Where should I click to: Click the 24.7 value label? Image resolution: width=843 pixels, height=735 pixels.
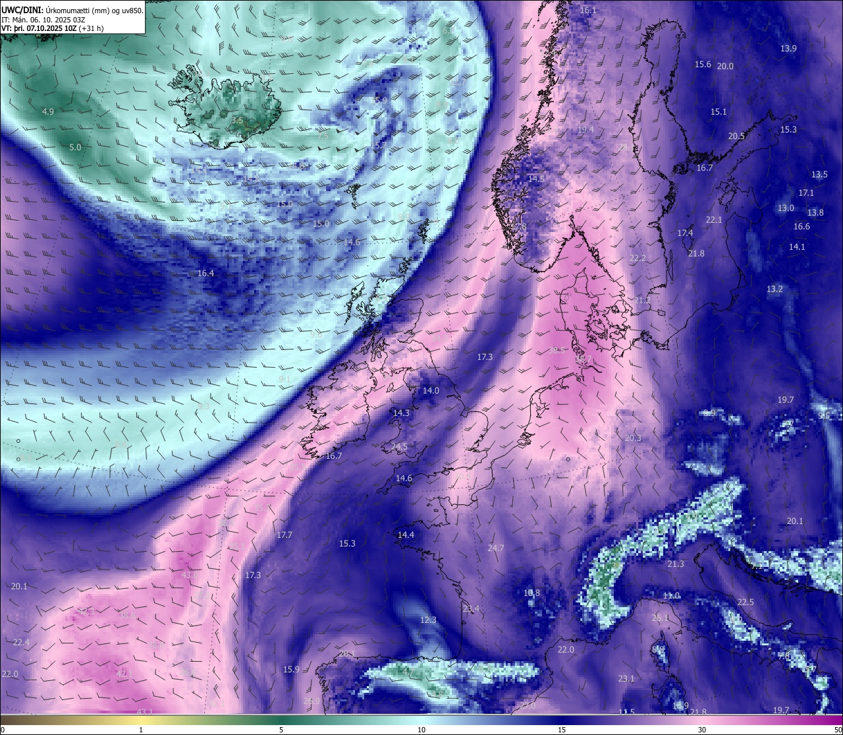[495, 548]
